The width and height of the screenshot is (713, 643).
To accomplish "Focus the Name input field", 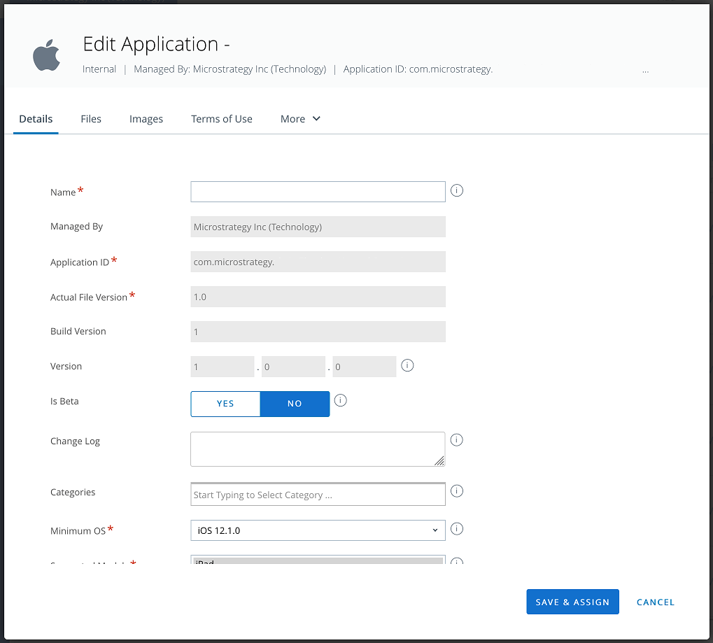I will click(x=318, y=192).
